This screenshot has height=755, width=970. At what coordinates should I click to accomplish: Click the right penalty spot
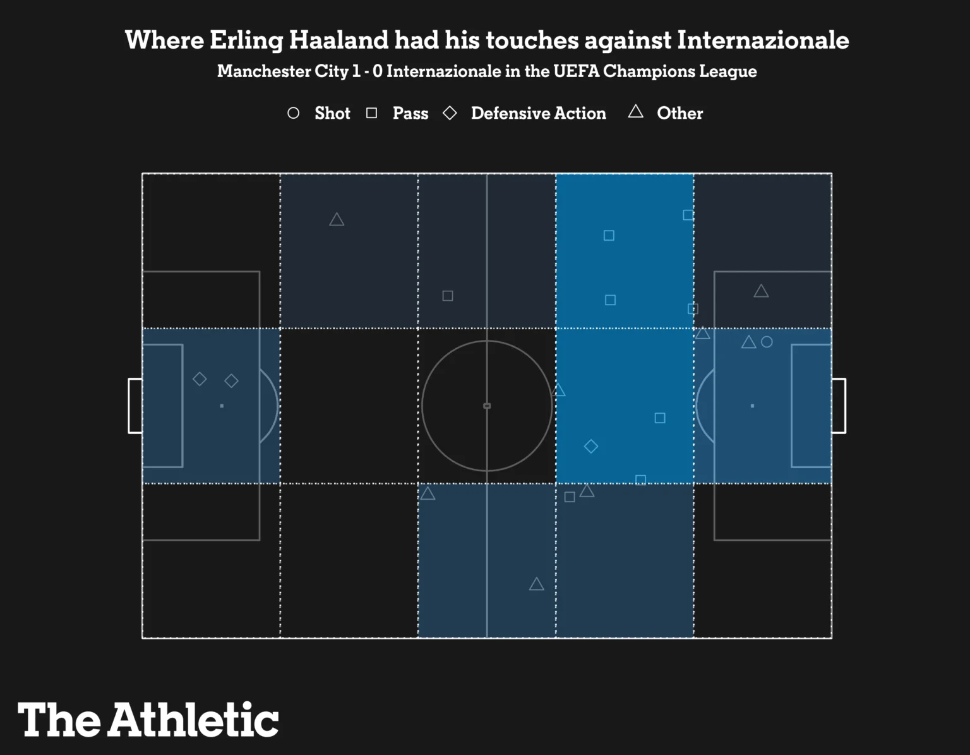click(752, 406)
